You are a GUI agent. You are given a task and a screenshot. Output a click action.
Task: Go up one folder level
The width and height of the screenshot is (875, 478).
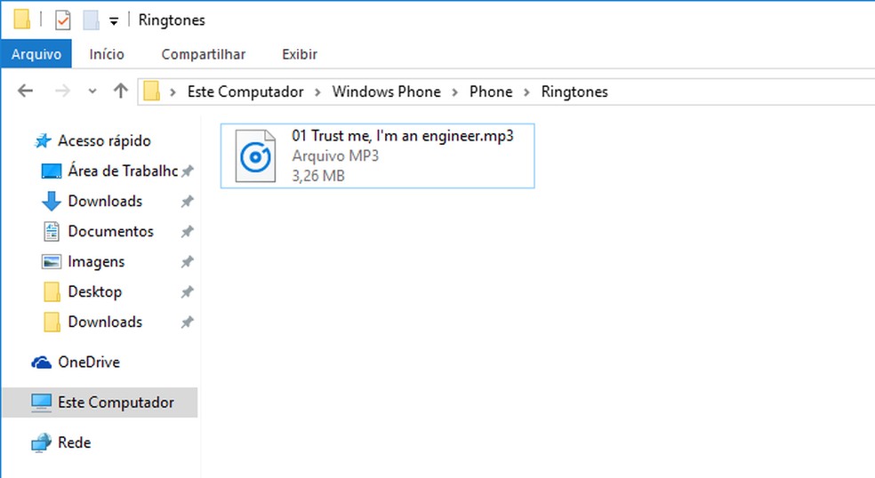[x=121, y=91]
